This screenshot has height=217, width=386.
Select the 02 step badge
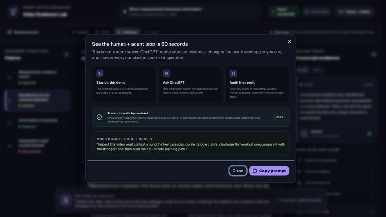click(x=166, y=73)
